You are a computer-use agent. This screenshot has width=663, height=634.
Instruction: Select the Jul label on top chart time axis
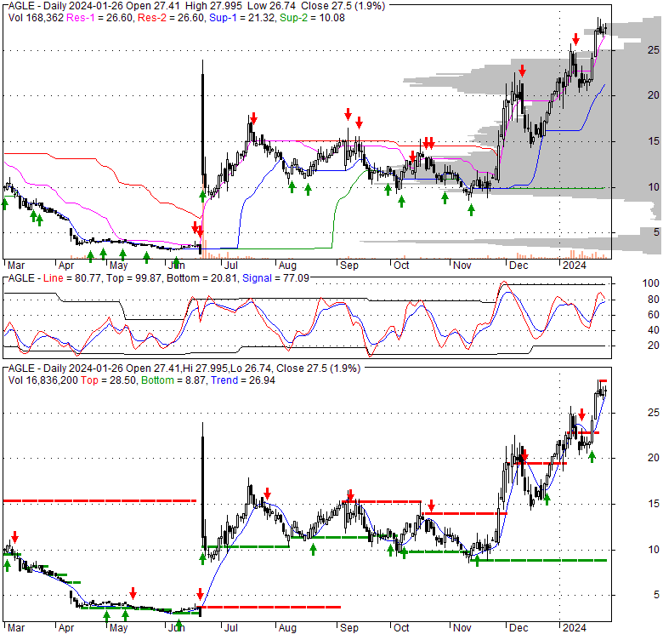tap(231, 266)
